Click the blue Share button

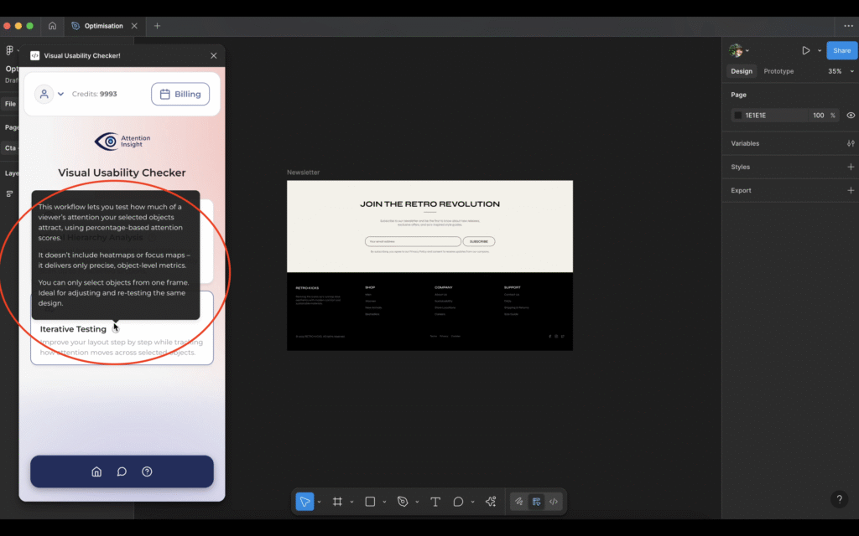841,50
